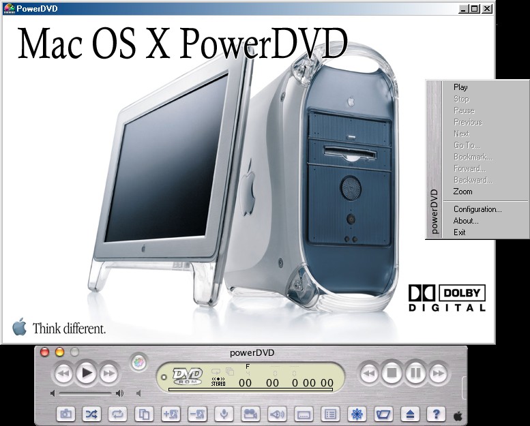The width and height of the screenshot is (530, 426).
Task: Expand the drawer tab on the panel's right edge
Action: coord(465,388)
